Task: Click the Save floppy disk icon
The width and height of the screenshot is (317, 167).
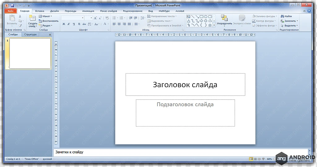Action: coord(12,6)
